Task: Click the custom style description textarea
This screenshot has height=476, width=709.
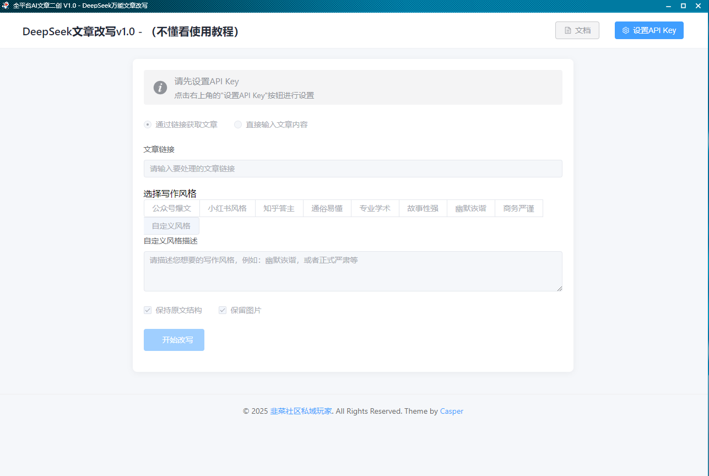Action: (x=353, y=271)
